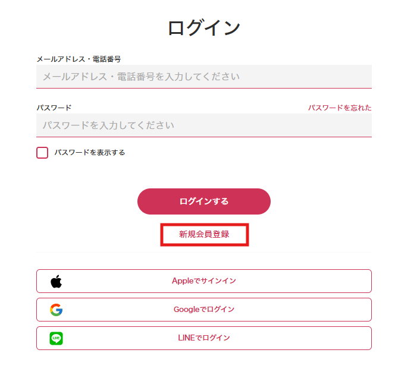The width and height of the screenshot is (417, 375).
Task: Click the メールアドレス・電話番号 label above the field
Action: [x=79, y=59]
